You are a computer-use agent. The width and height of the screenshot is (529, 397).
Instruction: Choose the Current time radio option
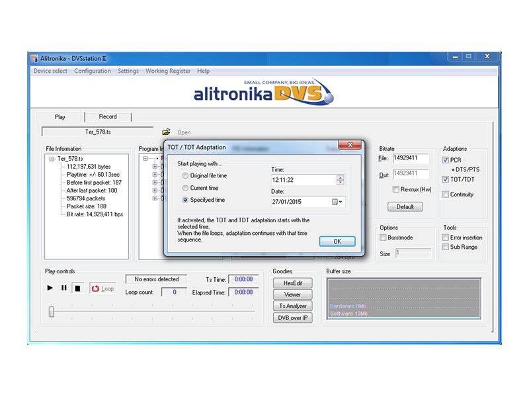coord(185,188)
